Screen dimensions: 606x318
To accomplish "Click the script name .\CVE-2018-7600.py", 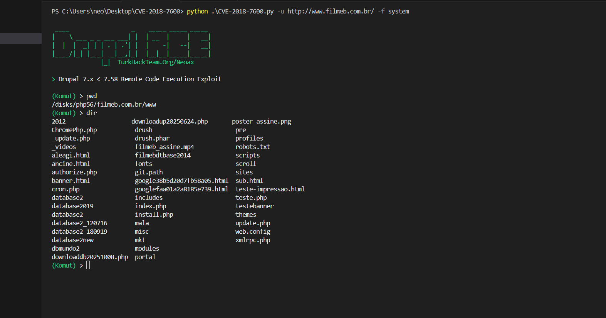I will click(242, 12).
